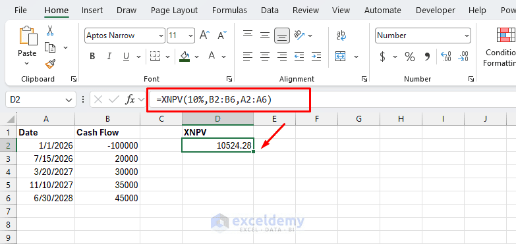This screenshot has width=516, height=244.
Task: Expand Copy options dropdown
Action: point(65,47)
